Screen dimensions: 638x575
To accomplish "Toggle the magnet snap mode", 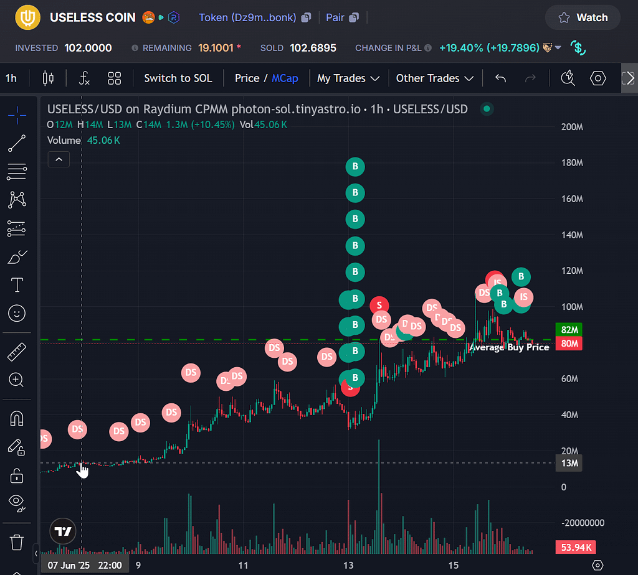I will [x=17, y=419].
